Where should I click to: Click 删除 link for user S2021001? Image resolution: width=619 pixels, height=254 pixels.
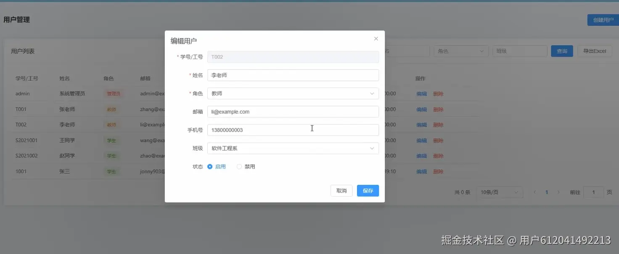(x=439, y=140)
